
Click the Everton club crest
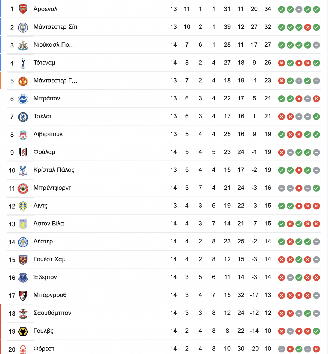point(23,278)
